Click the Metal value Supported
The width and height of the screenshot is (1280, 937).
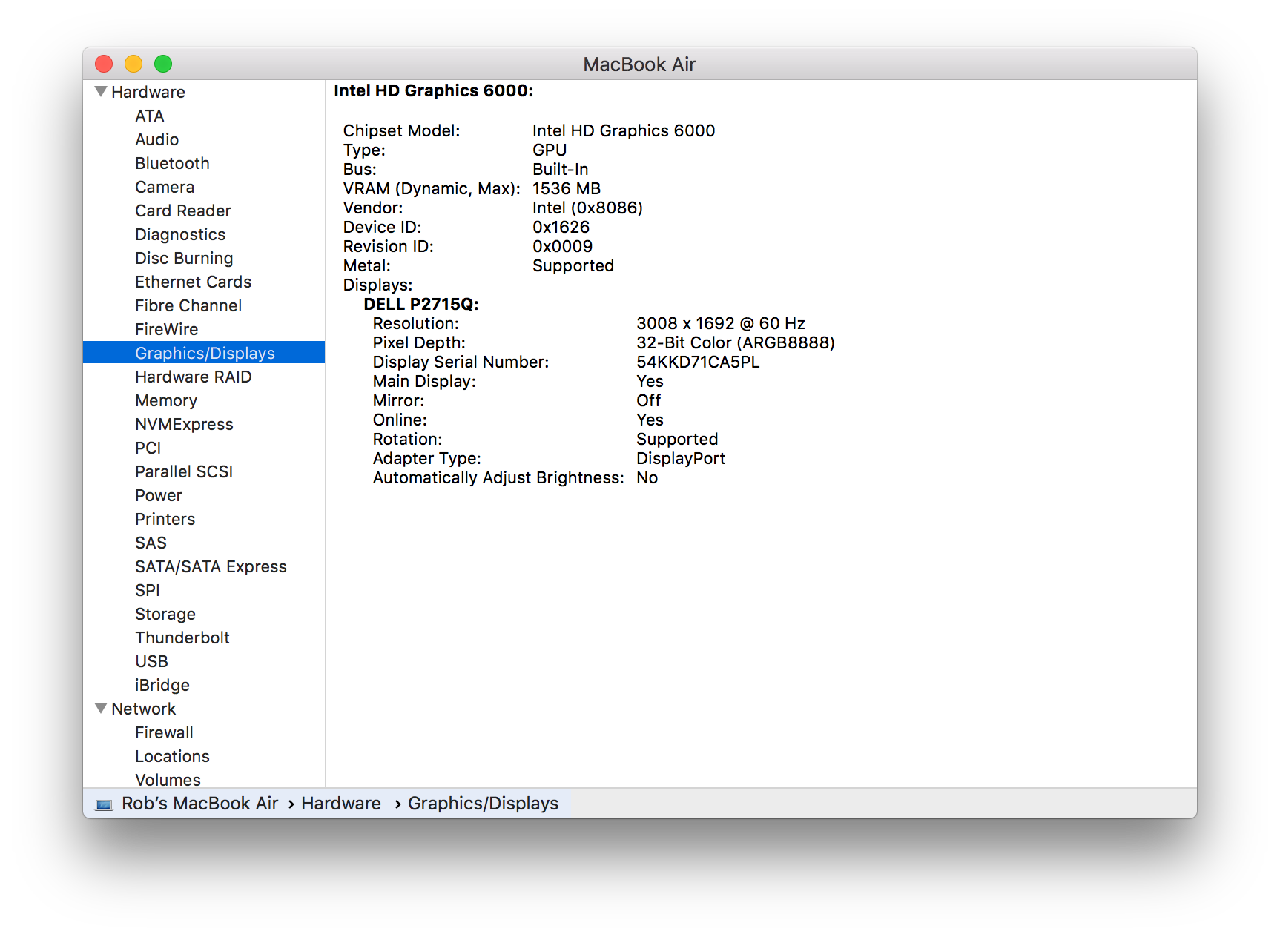[573, 265]
